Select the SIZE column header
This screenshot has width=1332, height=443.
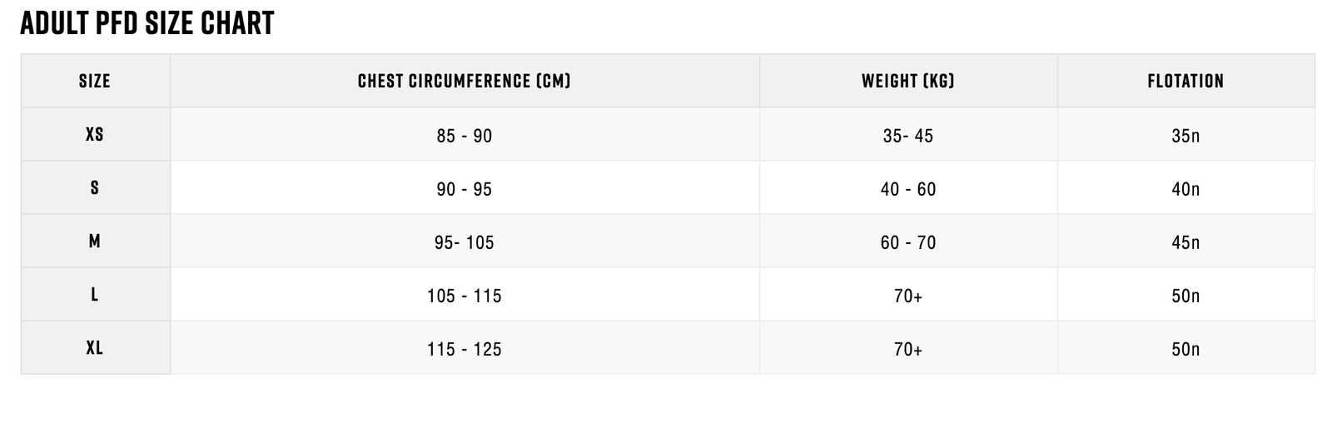point(95,81)
